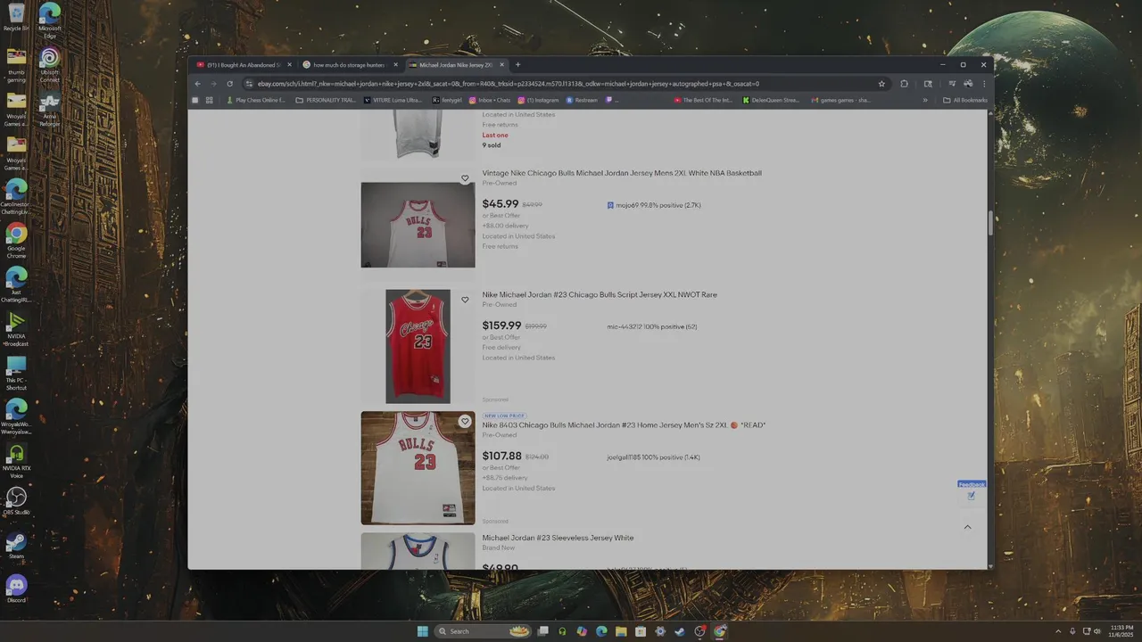Close the 'how much do storage hunters' tab
1142x642 pixels.
click(x=395, y=65)
